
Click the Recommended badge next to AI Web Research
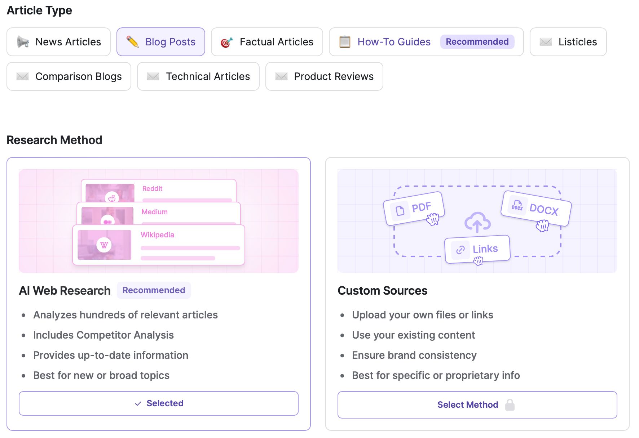point(154,290)
